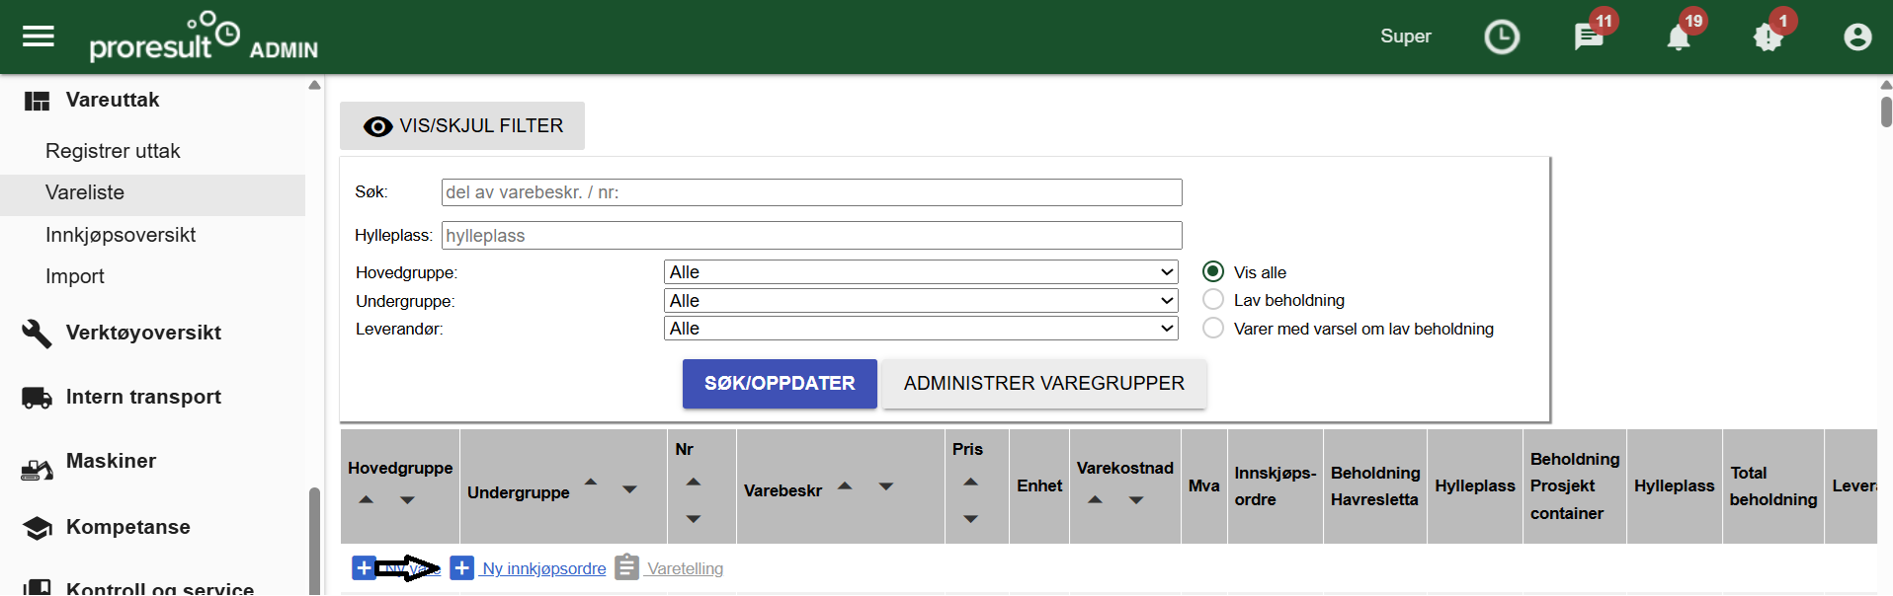
Task: Expand the Undergruppe dropdown
Action: tap(920, 300)
